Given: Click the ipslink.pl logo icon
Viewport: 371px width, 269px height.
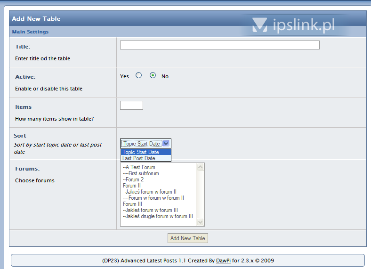Looking at the screenshot, I should [x=259, y=25].
